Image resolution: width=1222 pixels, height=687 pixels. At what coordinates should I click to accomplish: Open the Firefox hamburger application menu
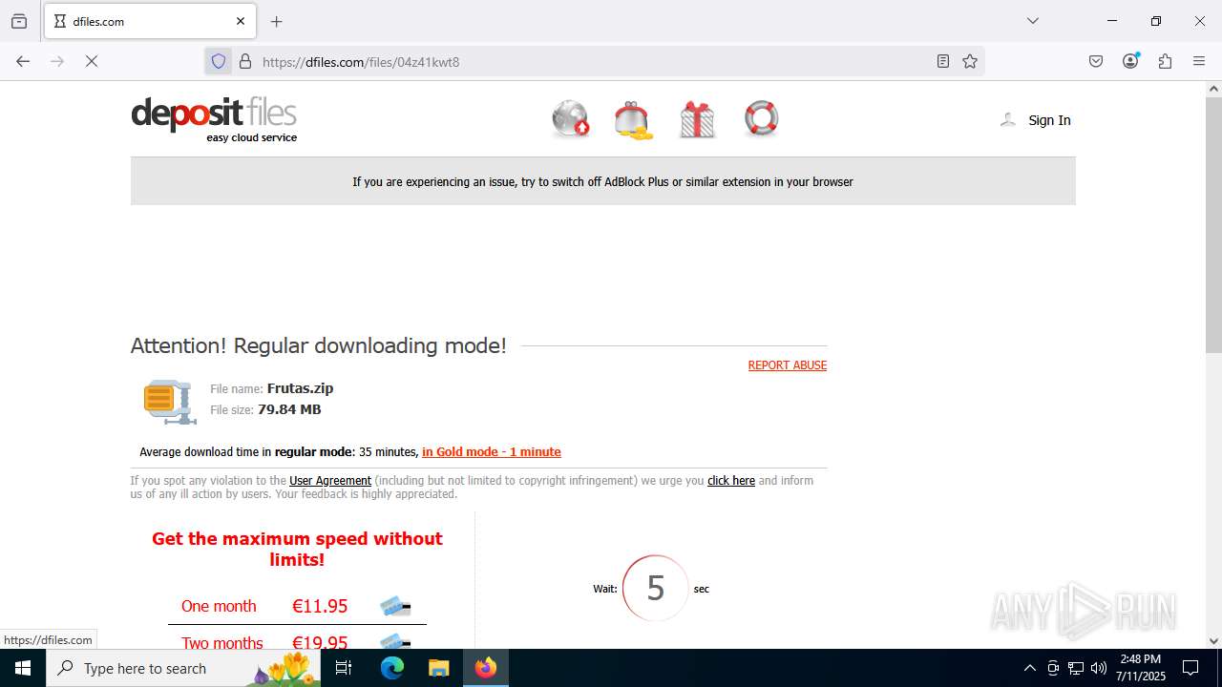(1199, 61)
